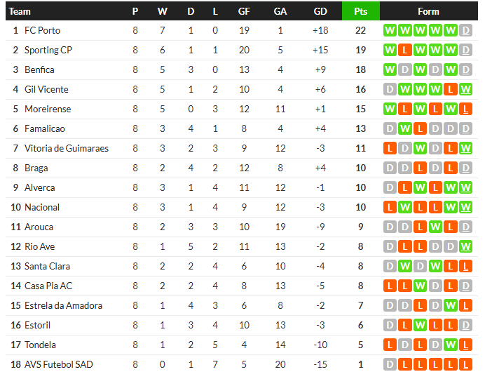Viewport: 485px width, 379px height.
Task: Click the green W badge in Estoril's form
Action: pyautogui.click(x=420, y=325)
